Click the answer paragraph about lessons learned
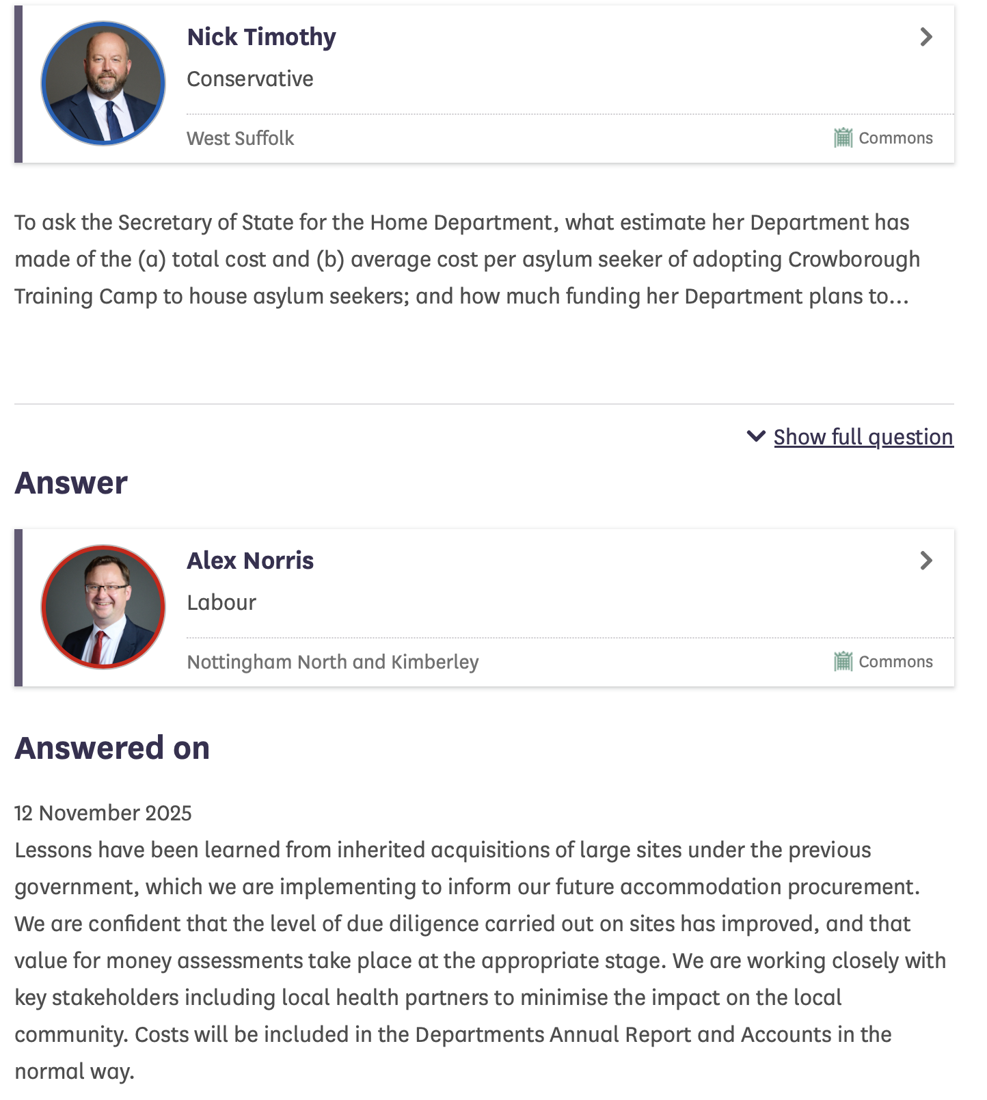Image resolution: width=987 pixels, height=1100 pixels. pos(478,960)
